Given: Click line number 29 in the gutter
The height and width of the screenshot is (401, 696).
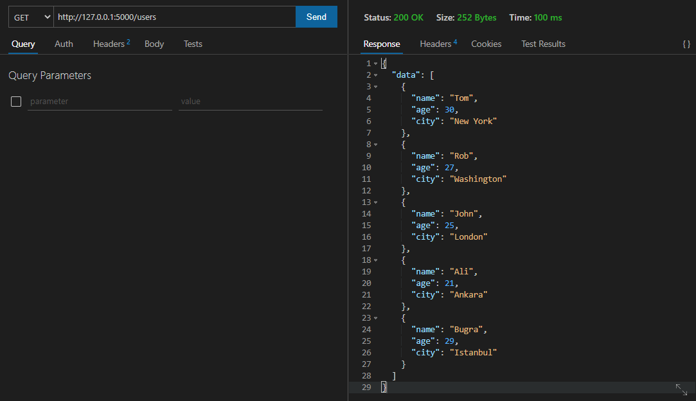Looking at the screenshot, I should (x=366, y=388).
